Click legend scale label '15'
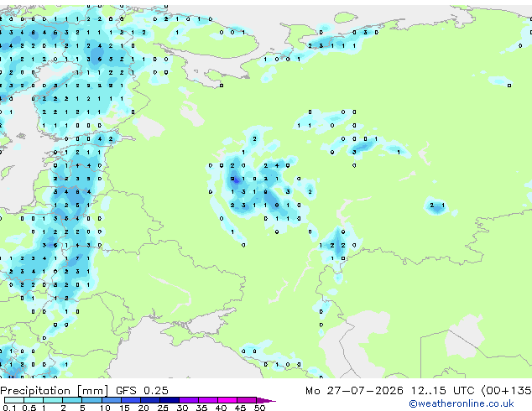 pos(124,408)
